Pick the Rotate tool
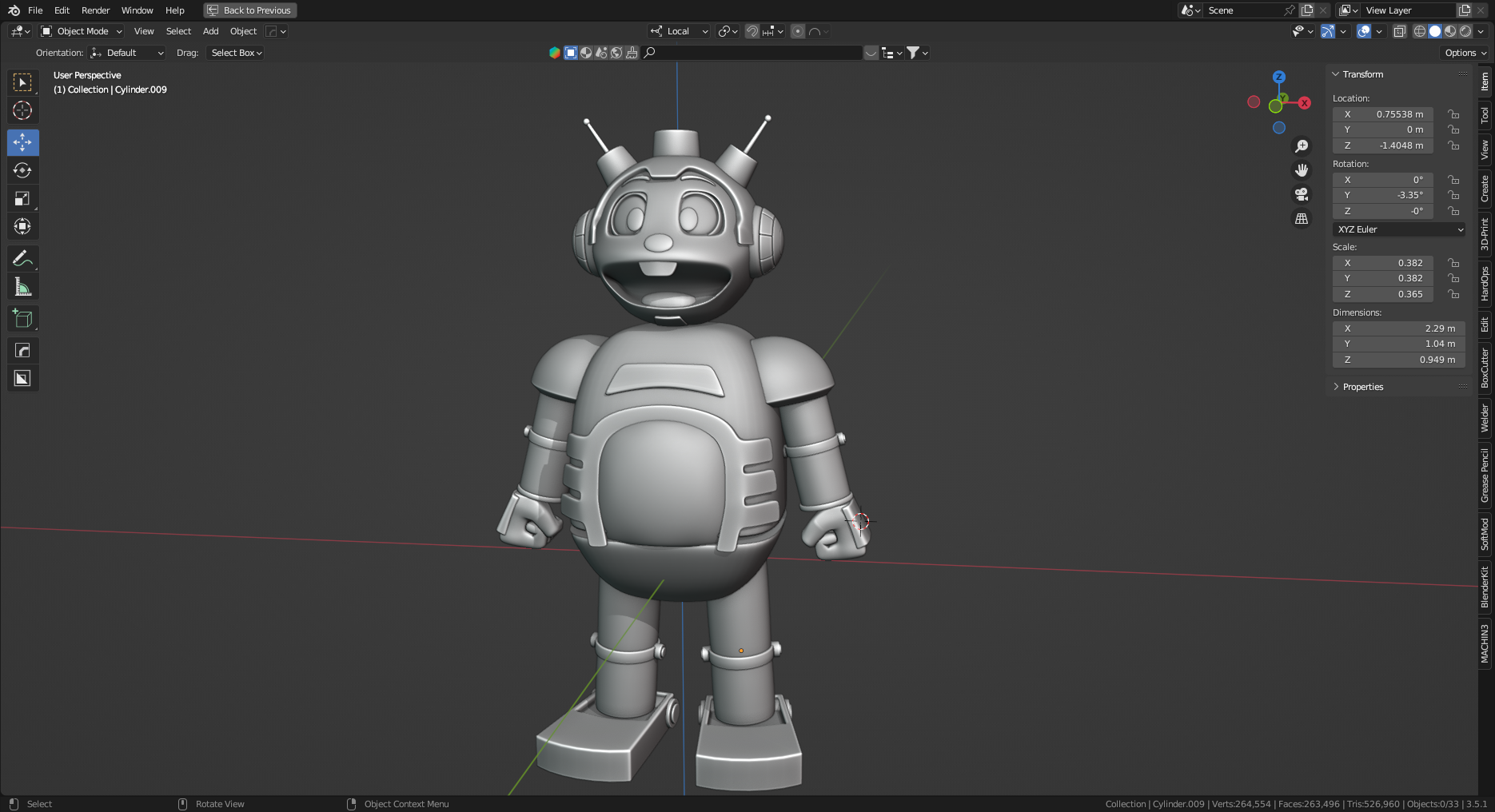This screenshot has height=812, width=1495. point(22,170)
